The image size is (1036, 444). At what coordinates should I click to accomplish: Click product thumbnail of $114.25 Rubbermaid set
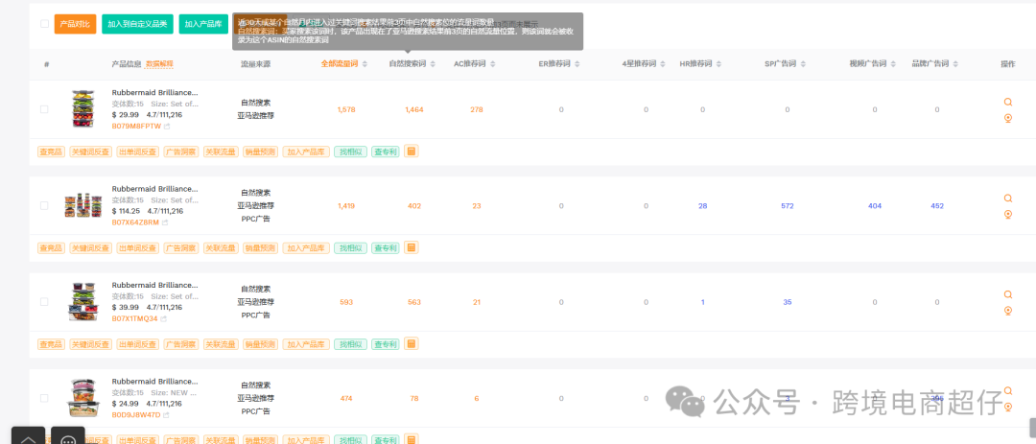point(83,205)
